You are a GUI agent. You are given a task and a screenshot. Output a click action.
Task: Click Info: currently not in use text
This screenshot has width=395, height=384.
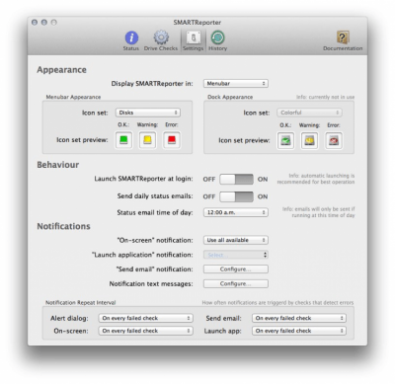coord(325,97)
